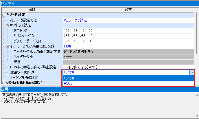The width and height of the screenshot is (199, 119).
Task: Click the 一括で許可する(SLMP) setting
Action: [x=80, y=67]
